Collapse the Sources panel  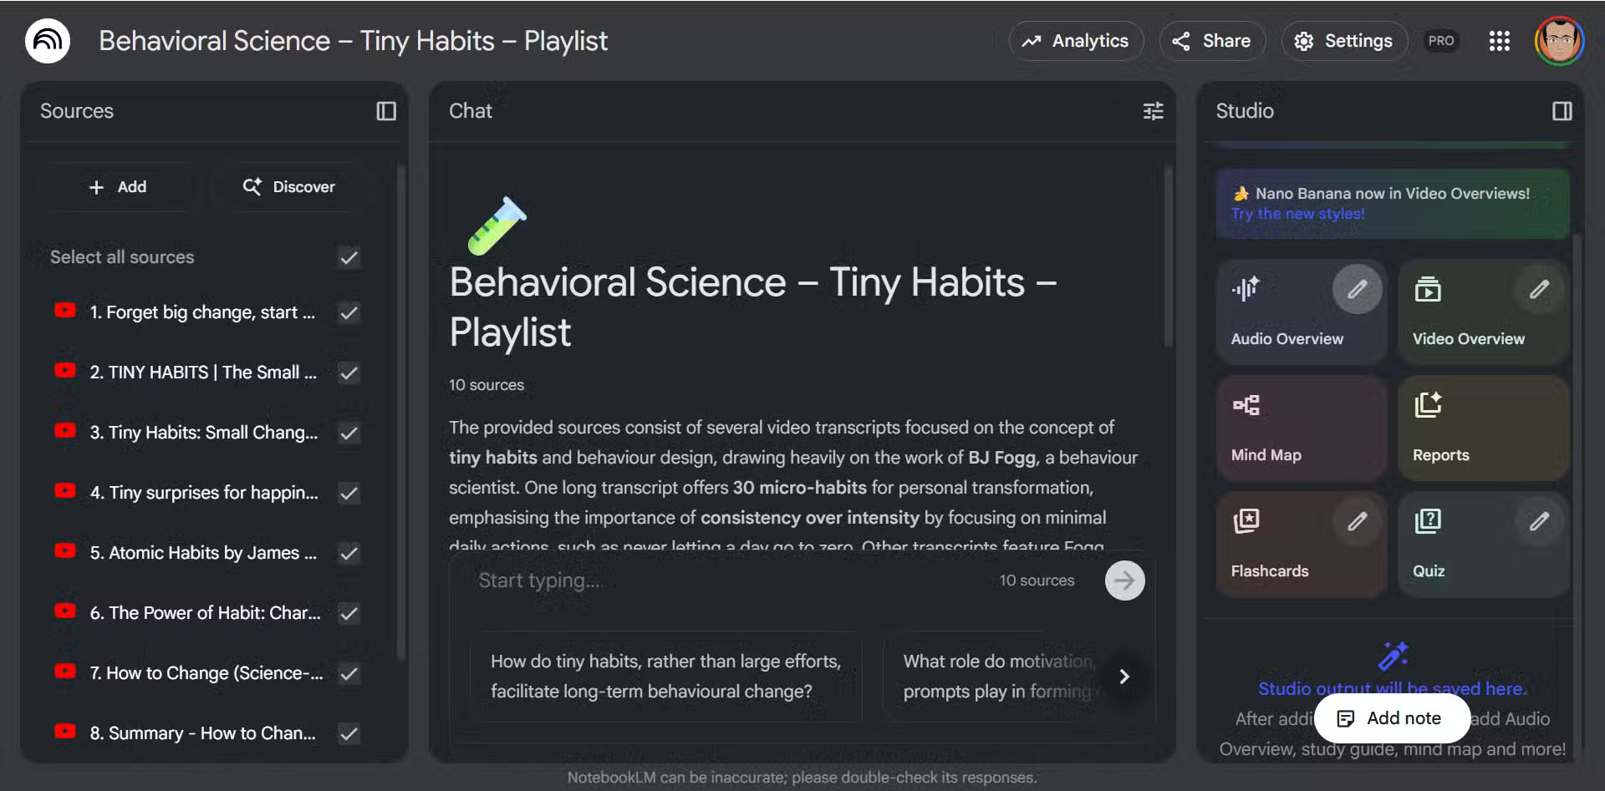(x=385, y=111)
